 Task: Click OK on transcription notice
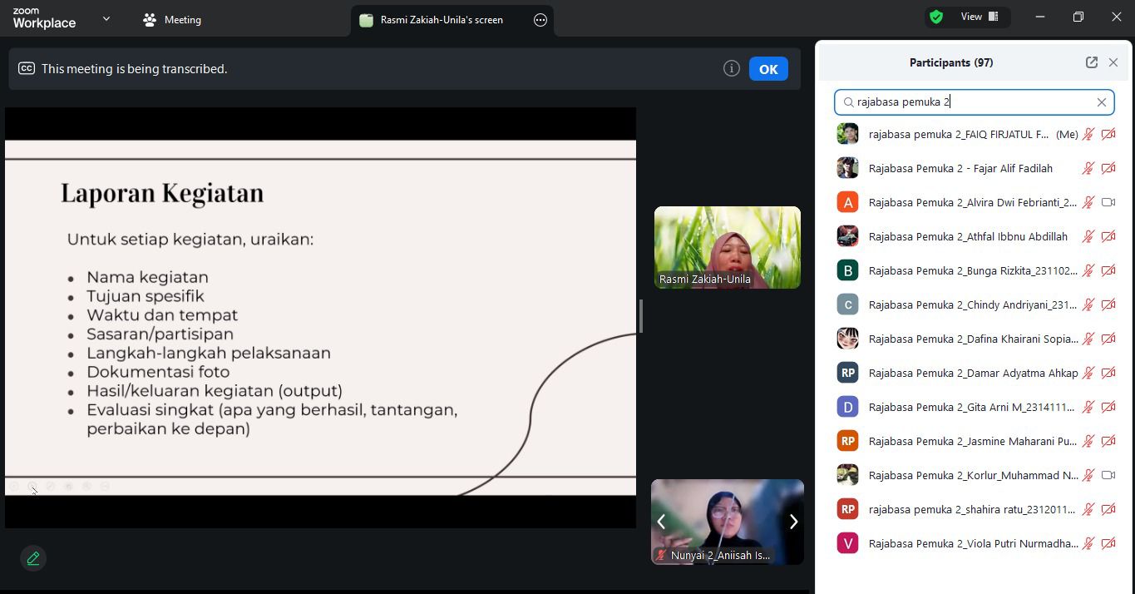coord(768,69)
